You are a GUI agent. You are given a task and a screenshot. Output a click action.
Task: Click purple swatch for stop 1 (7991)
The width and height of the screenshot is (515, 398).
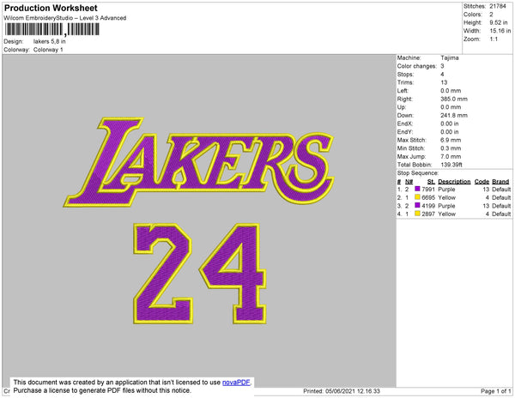tap(417, 189)
